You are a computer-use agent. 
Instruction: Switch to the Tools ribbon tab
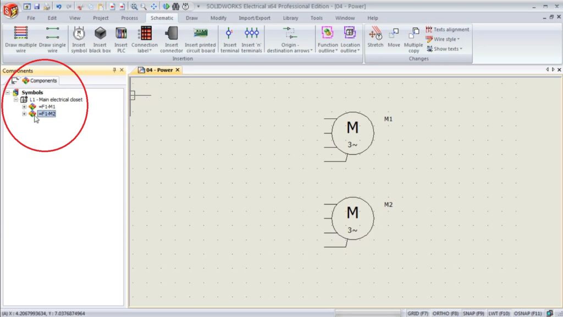tap(316, 18)
